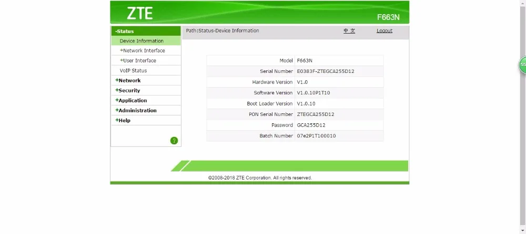Click the Software Version row label
Image resolution: width=526 pixels, height=234 pixels.
pos(274,93)
